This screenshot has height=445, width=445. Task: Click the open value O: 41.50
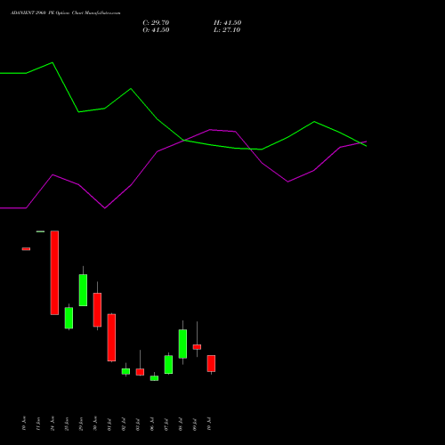tap(156, 30)
